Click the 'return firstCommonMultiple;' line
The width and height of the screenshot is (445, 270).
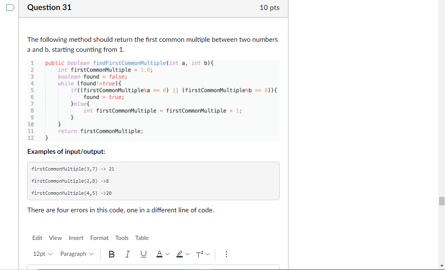100,131
